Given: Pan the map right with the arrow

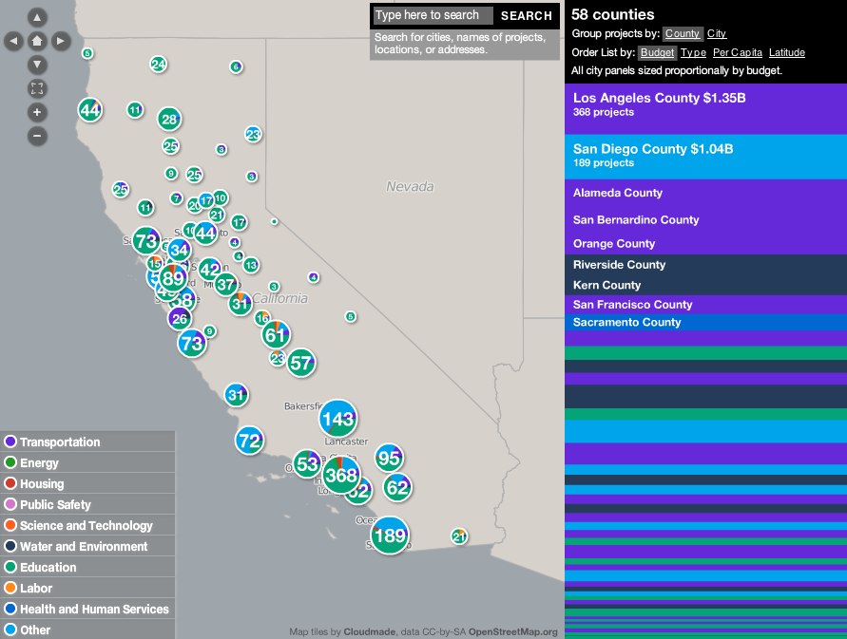Looking at the screenshot, I should (x=61, y=41).
